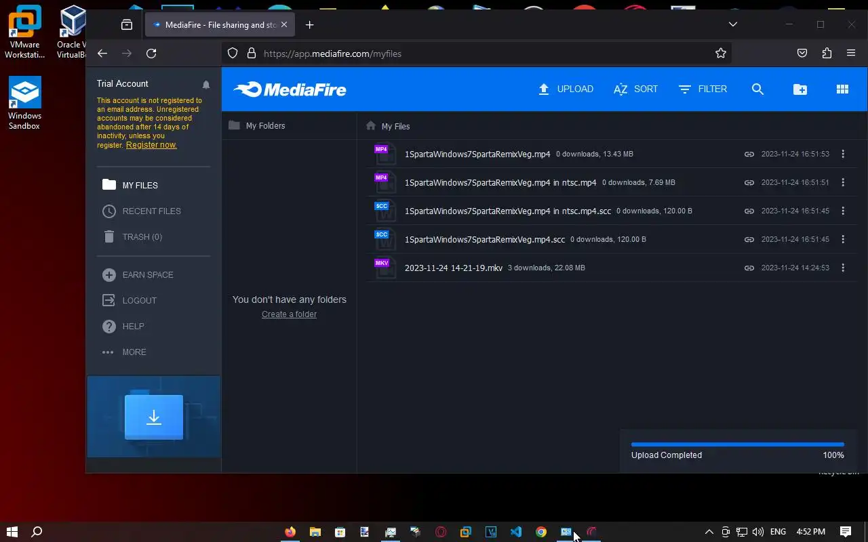
Task: Select MY FILES in the sidebar
Action: 130,185
